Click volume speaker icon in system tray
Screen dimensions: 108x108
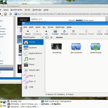(x=4, y=106)
